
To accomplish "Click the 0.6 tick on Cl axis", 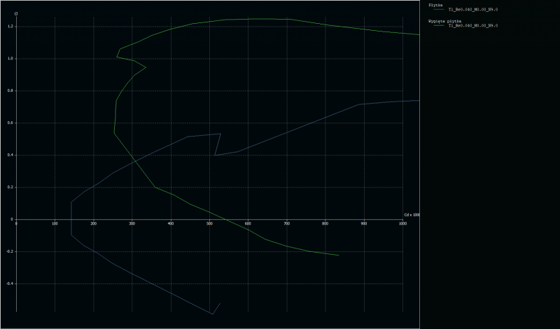I will 10,123.
